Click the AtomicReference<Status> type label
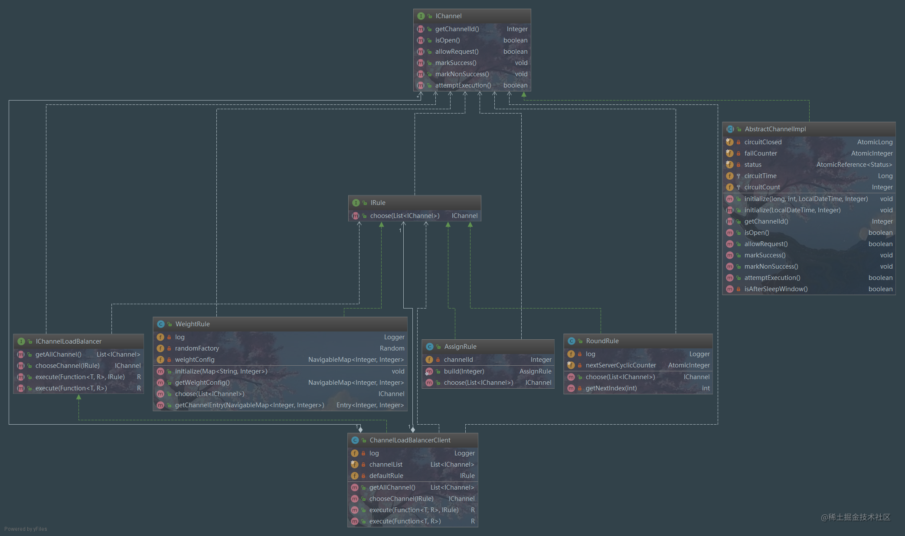 click(x=854, y=165)
